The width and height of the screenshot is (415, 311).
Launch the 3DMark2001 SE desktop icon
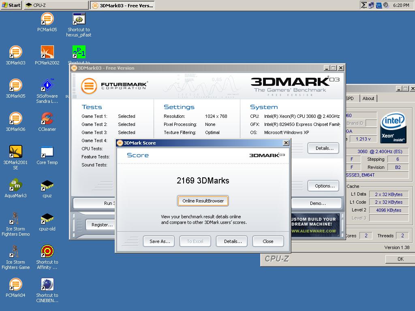(x=16, y=158)
